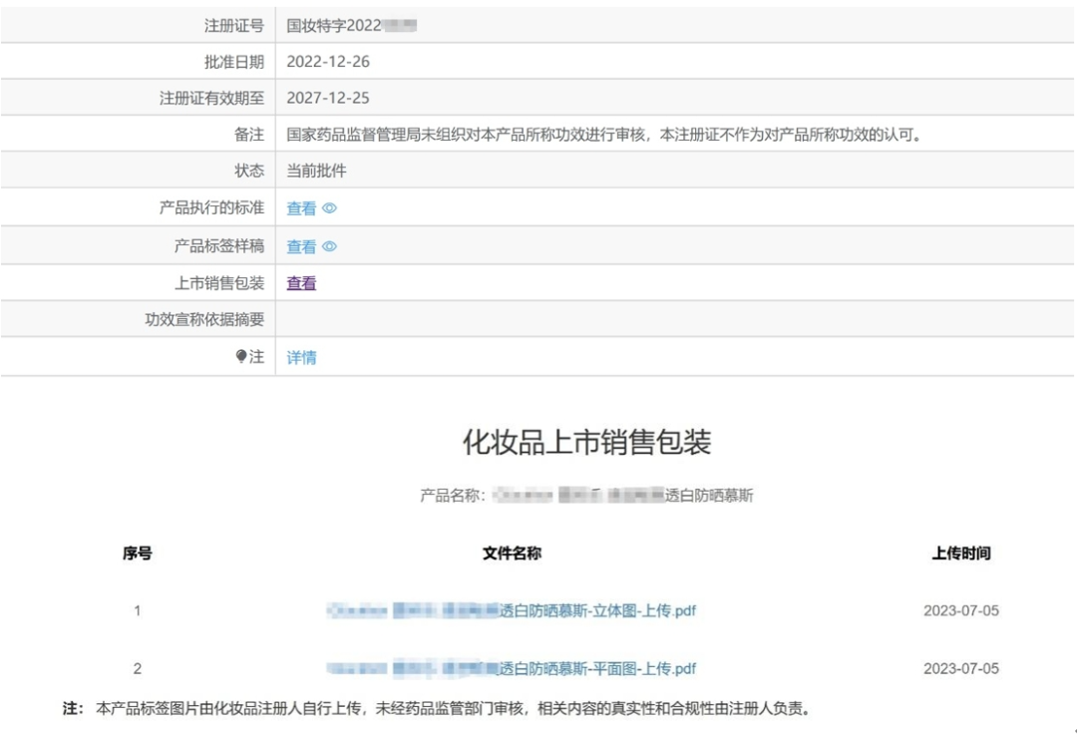Open the 平面图-上传.pdf file link
Screen dimensions: 1077x738
(511, 668)
